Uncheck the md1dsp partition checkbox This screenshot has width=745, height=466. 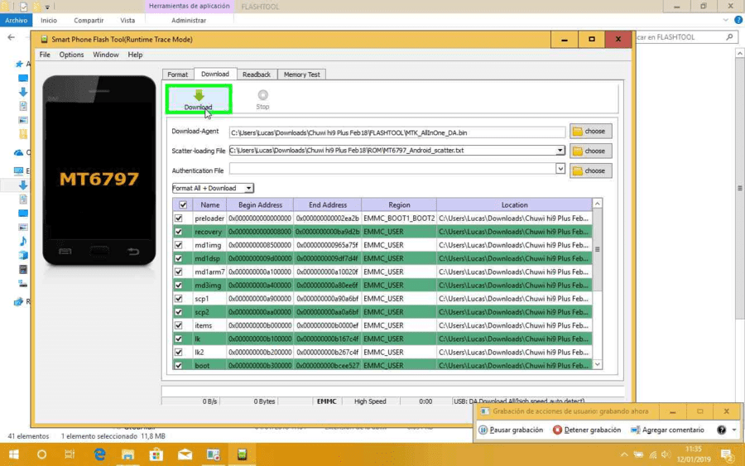tap(179, 258)
